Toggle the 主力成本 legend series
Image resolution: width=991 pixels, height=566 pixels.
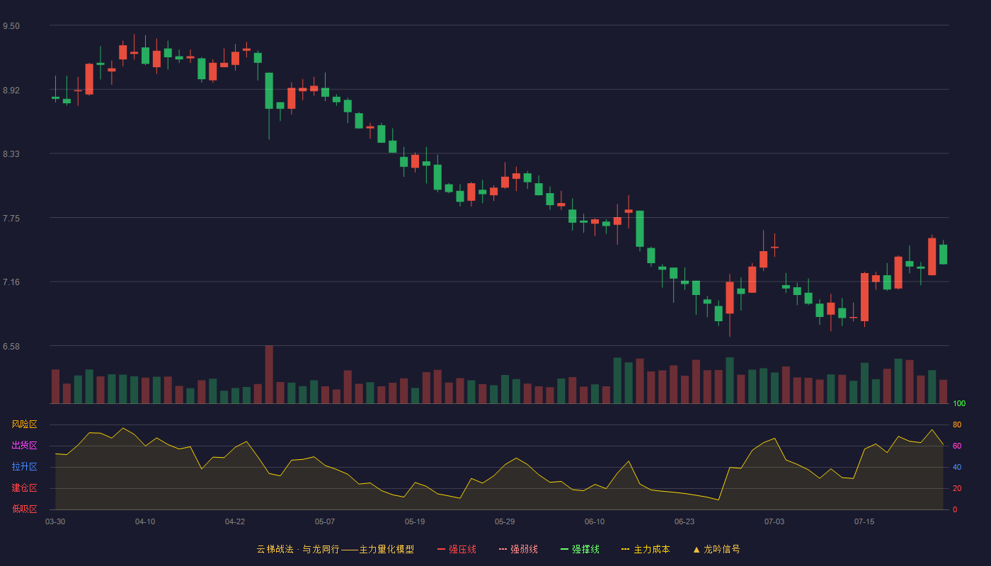tap(646, 549)
